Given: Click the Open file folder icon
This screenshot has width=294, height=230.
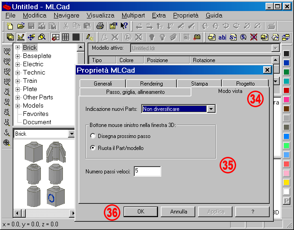Looking at the screenshot, I should coord(21,26).
